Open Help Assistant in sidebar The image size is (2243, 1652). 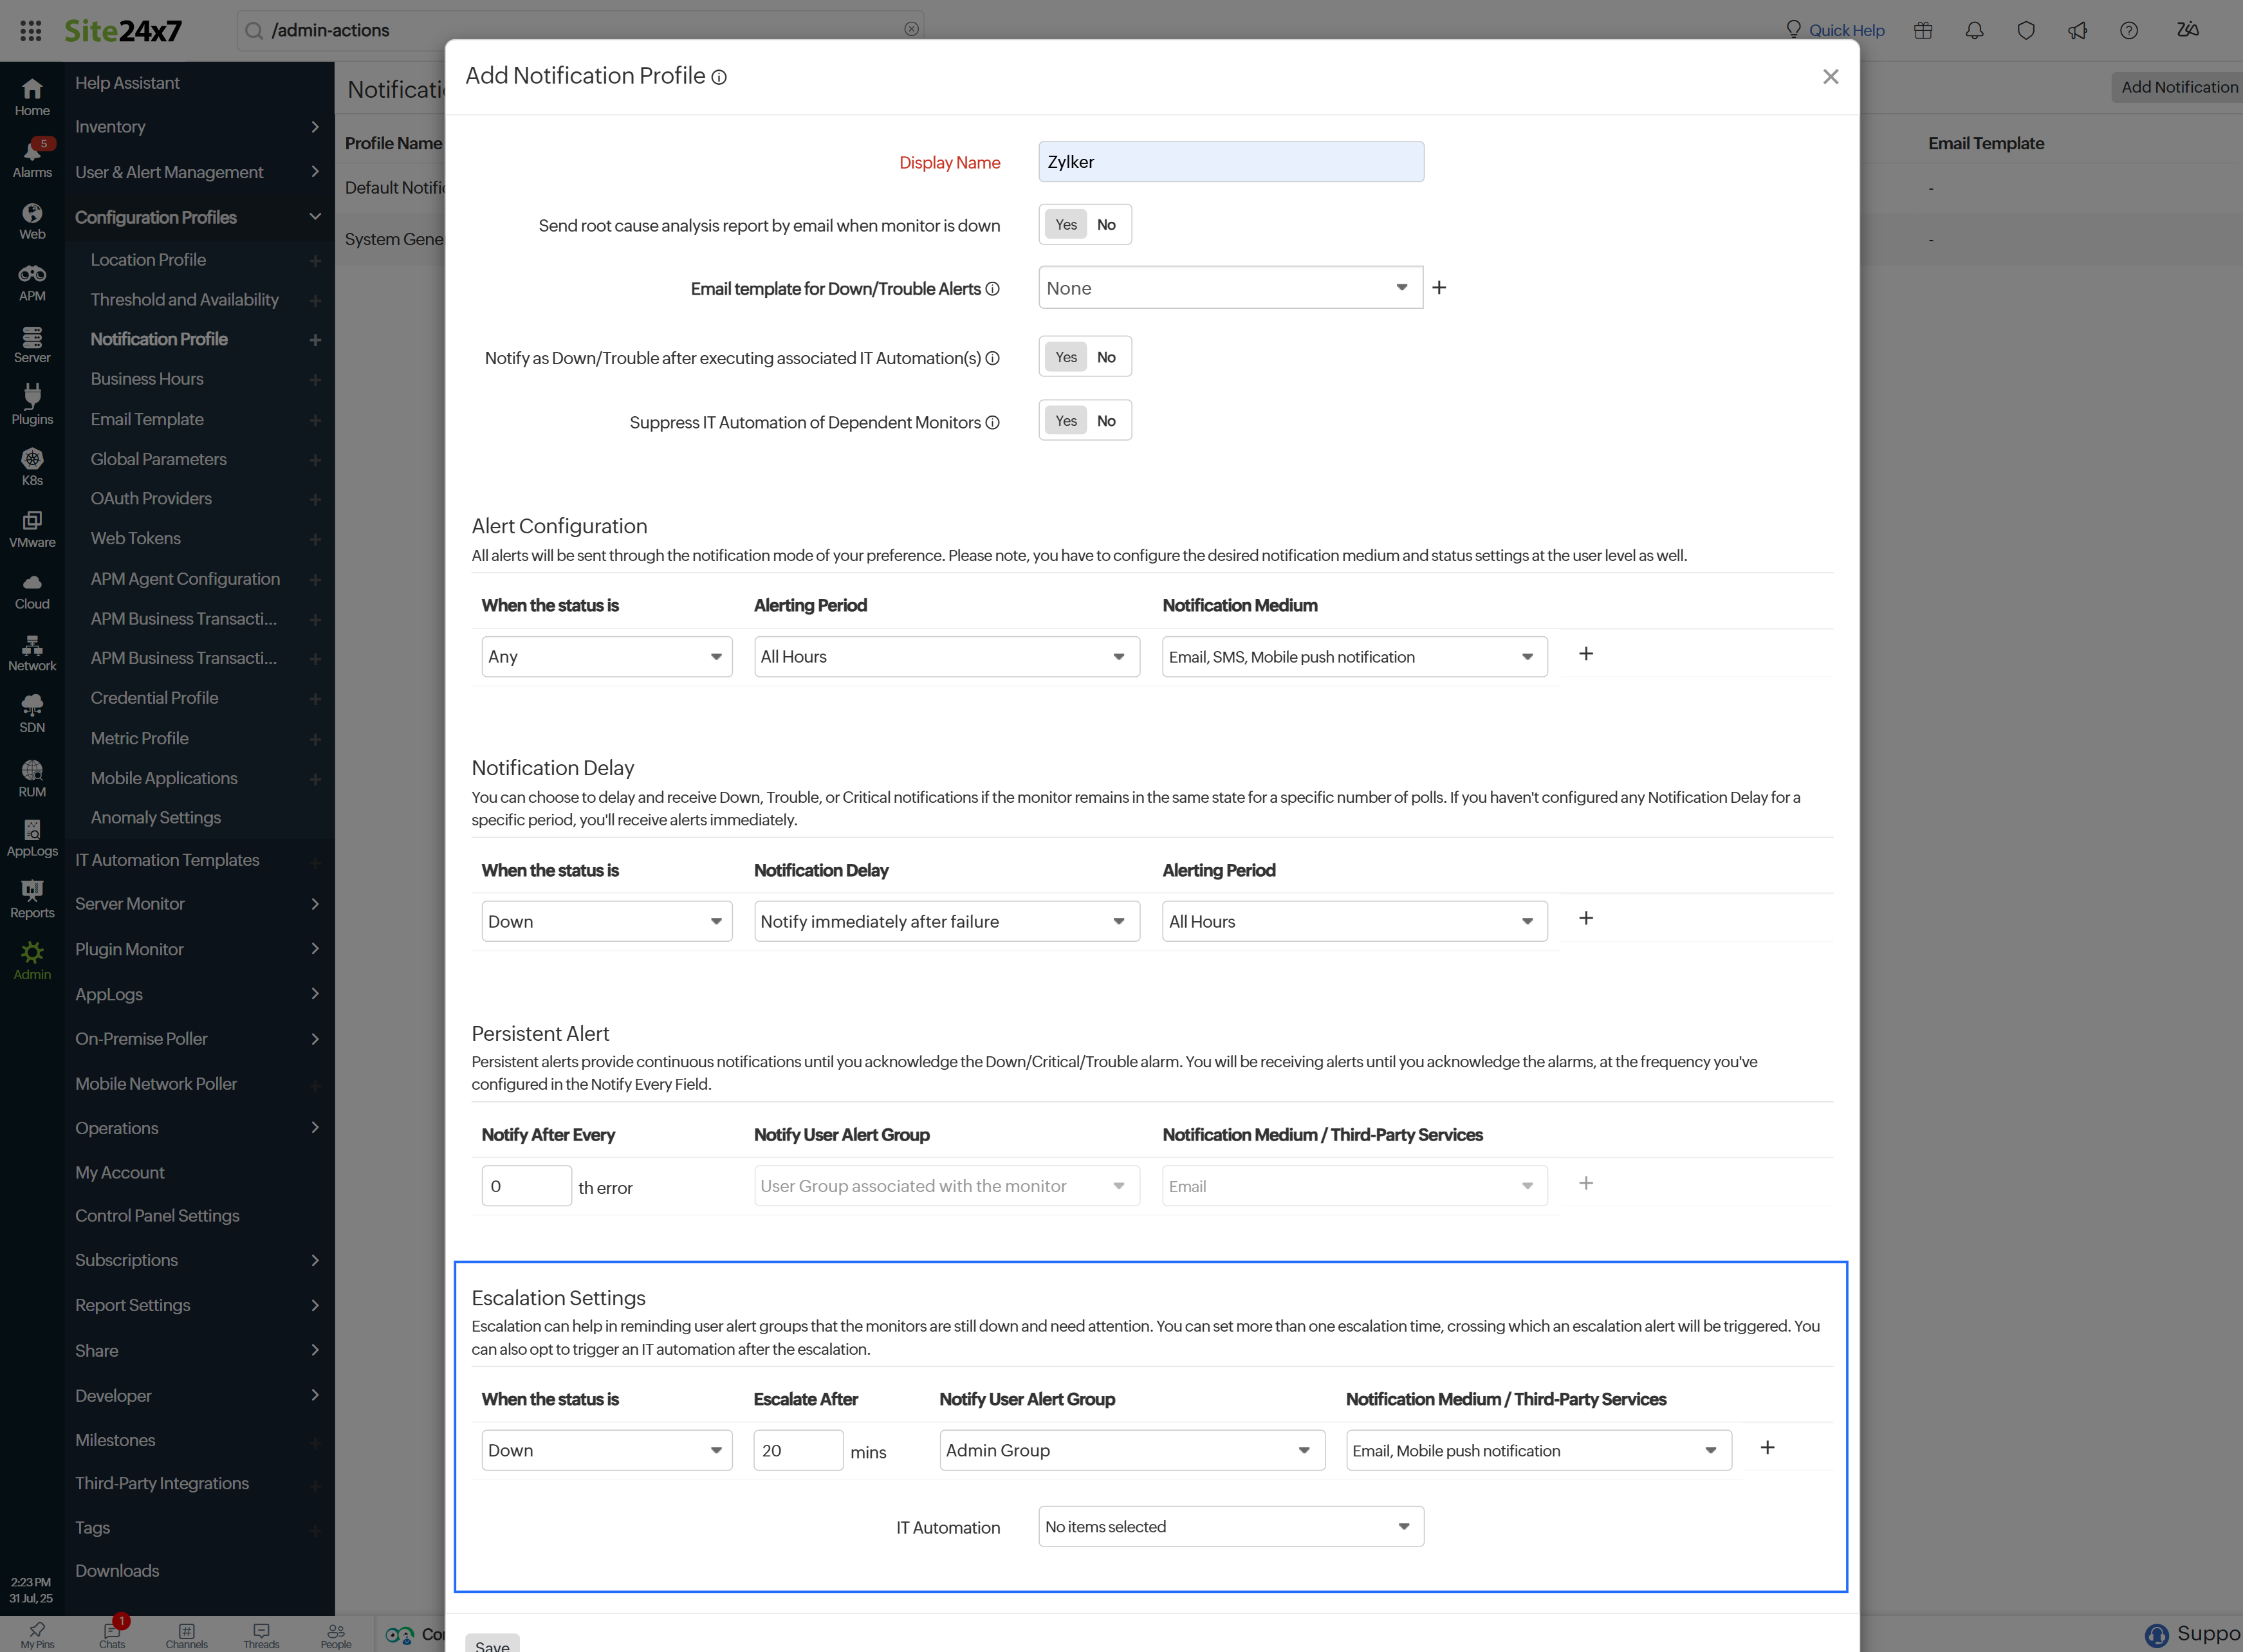click(x=127, y=83)
